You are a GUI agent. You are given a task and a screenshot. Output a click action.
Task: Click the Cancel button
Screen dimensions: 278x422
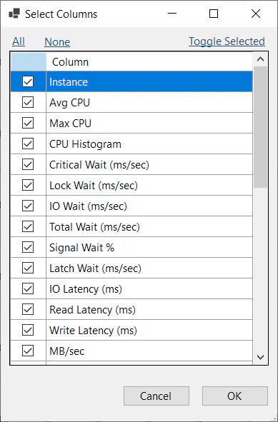(x=157, y=396)
